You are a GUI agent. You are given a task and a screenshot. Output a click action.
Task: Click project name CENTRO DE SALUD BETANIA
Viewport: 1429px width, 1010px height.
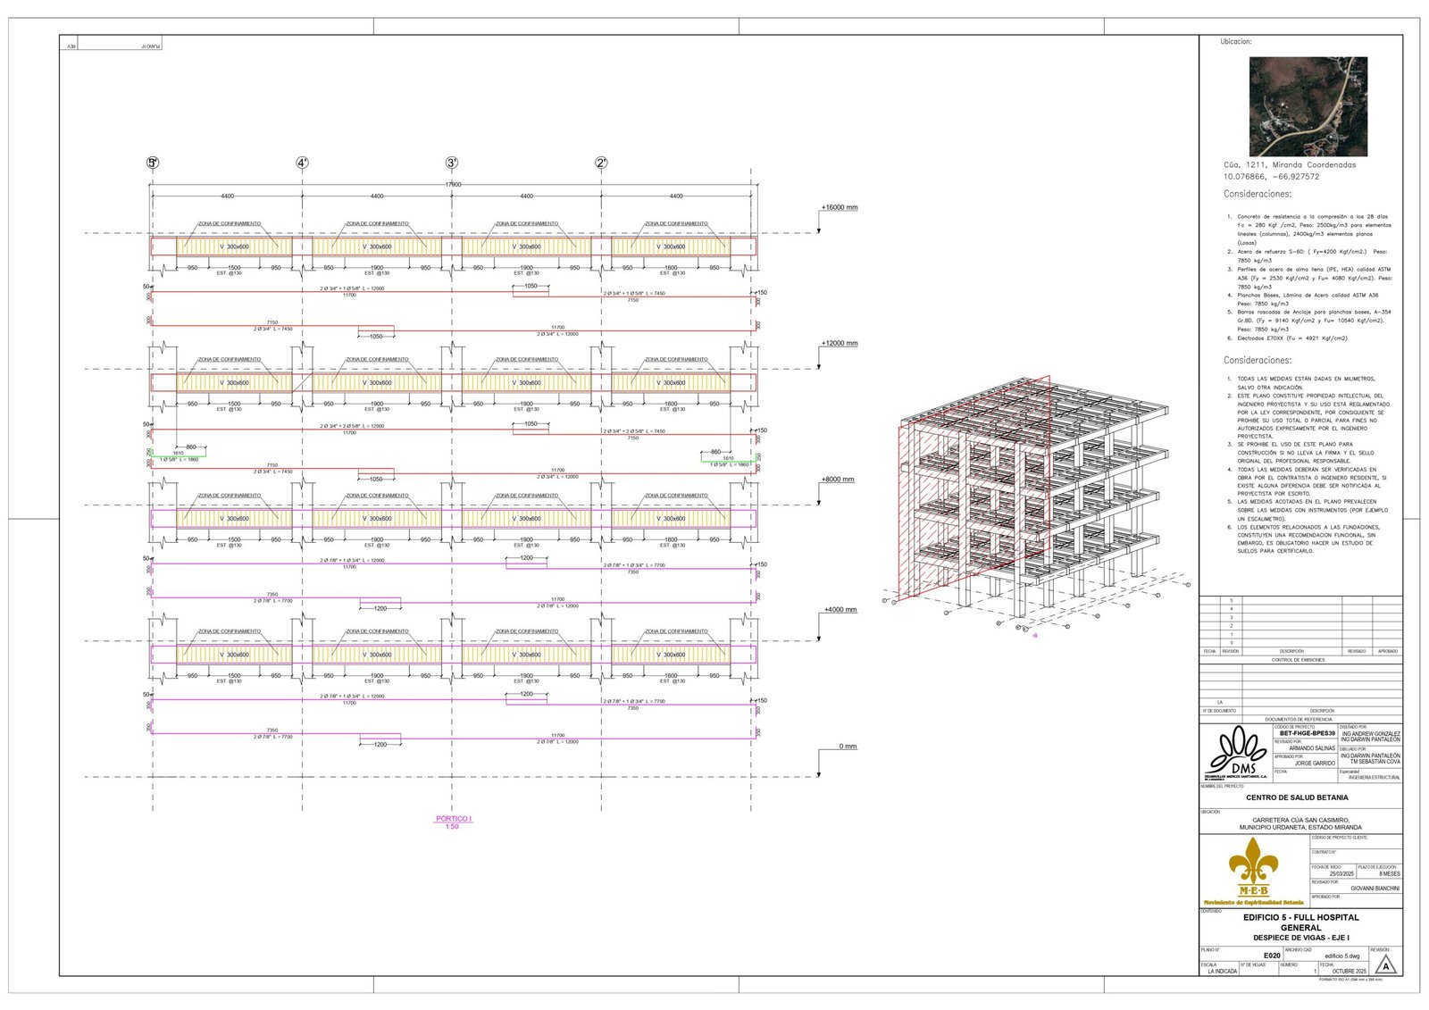tap(1298, 797)
